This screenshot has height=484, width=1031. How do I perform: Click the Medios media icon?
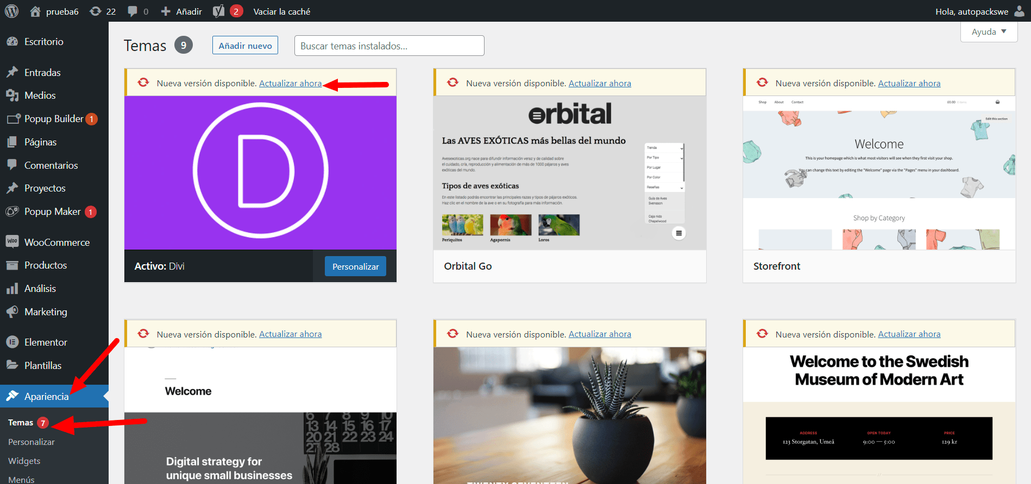pyautogui.click(x=12, y=95)
